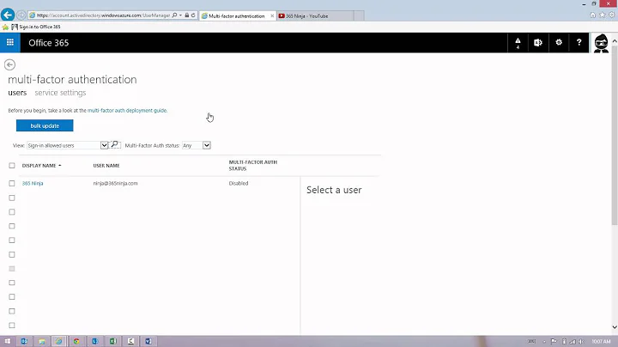Click the browser address URL field
The image size is (618, 347).
[103, 15]
